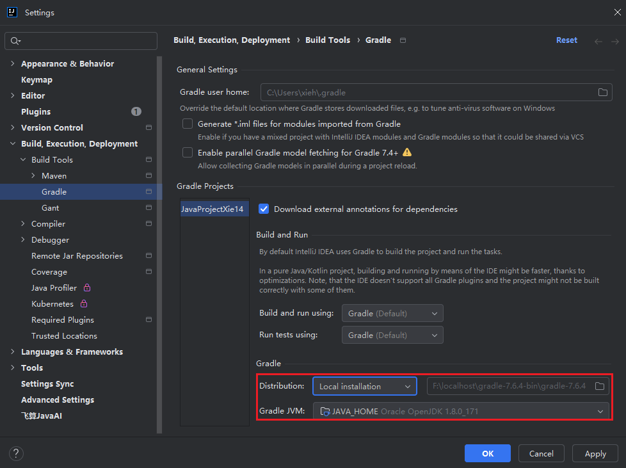Click the search magnifier icon in settings
626x468 pixels.
[15, 41]
